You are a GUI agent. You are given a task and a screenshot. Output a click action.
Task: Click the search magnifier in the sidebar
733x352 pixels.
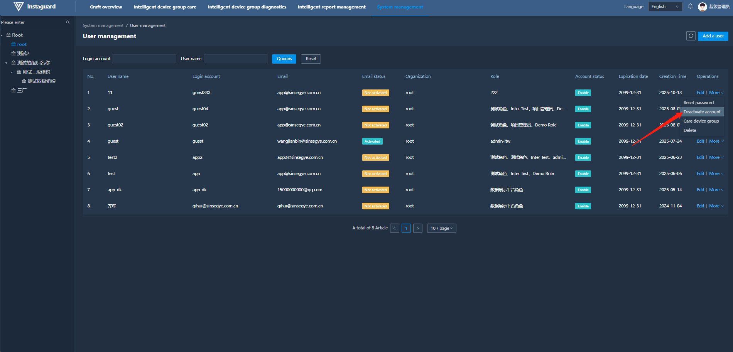pyautogui.click(x=68, y=22)
